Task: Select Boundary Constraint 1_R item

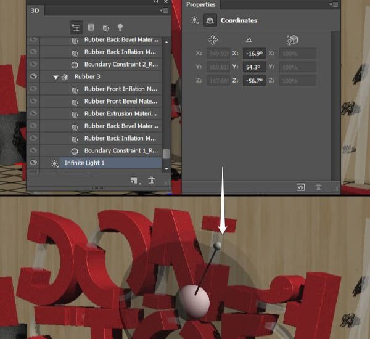Action: pos(121,150)
